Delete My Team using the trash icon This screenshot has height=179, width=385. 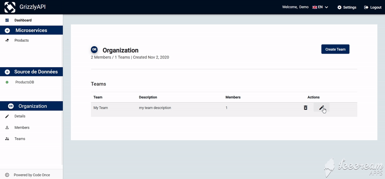click(305, 107)
